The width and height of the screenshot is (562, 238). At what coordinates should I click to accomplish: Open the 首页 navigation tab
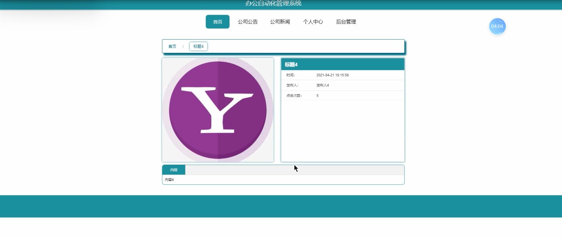pyautogui.click(x=218, y=22)
